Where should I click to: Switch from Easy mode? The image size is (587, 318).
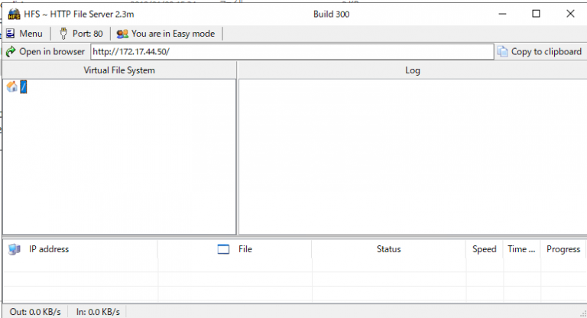(x=166, y=34)
